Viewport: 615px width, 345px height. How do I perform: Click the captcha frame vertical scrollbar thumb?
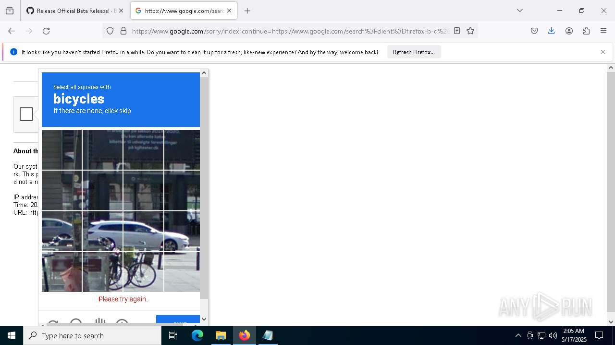[204, 188]
